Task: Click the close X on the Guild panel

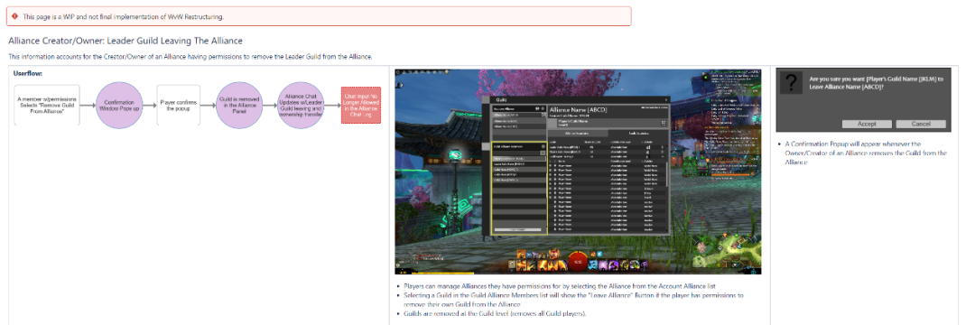Action: pyautogui.click(x=666, y=98)
